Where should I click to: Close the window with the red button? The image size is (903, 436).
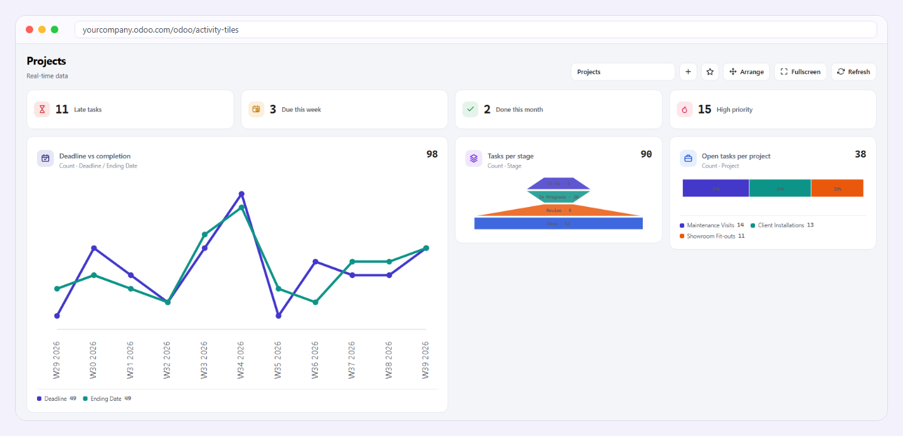[29, 29]
